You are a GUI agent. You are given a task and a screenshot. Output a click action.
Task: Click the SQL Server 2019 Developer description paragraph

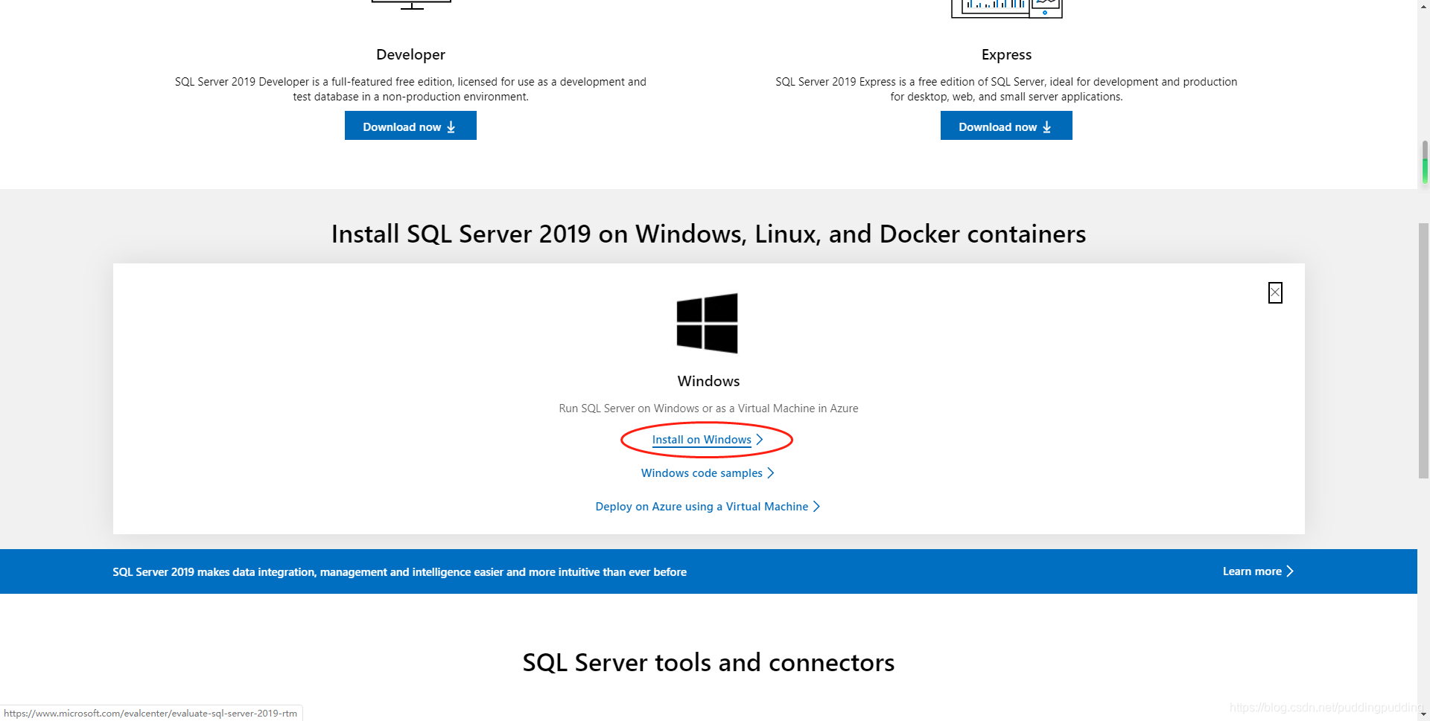tap(410, 89)
